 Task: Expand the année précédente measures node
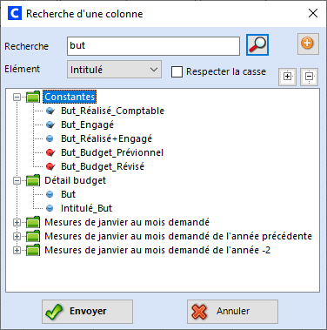17,236
